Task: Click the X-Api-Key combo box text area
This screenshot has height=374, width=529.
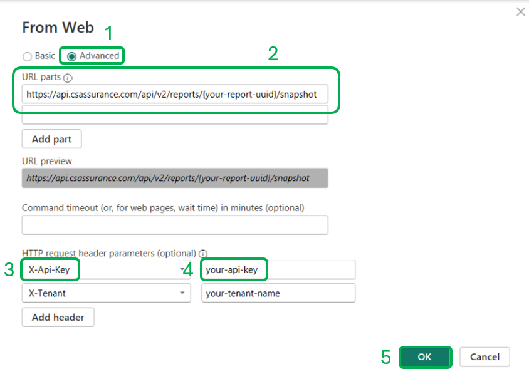Action: coord(94,269)
